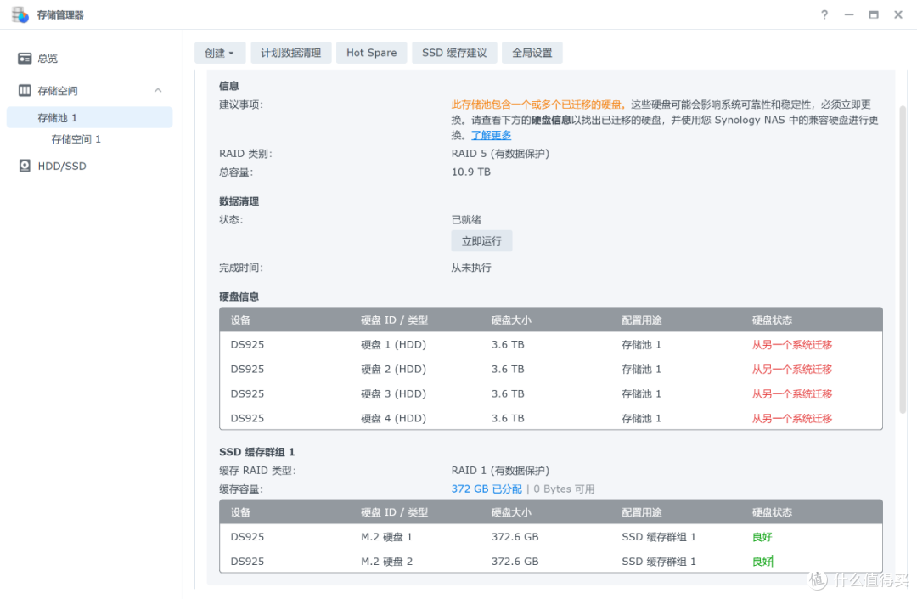Minimize the Storage Manager window
The width and height of the screenshot is (917, 599).
849,14
